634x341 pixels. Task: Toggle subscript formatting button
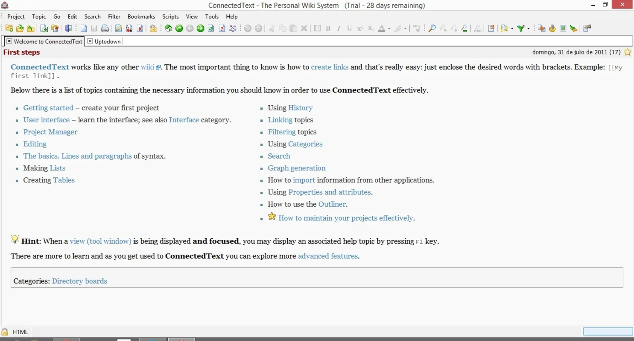click(x=371, y=29)
